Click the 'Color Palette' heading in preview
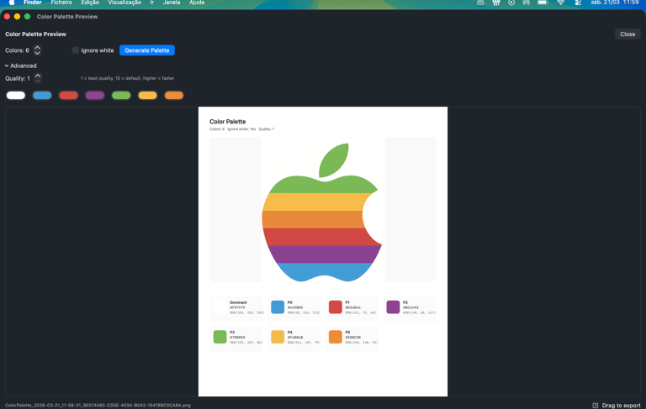Screen dimensions: 646x409 point(227,122)
